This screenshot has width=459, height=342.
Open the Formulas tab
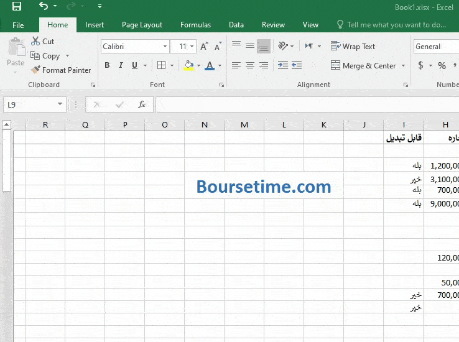195,25
